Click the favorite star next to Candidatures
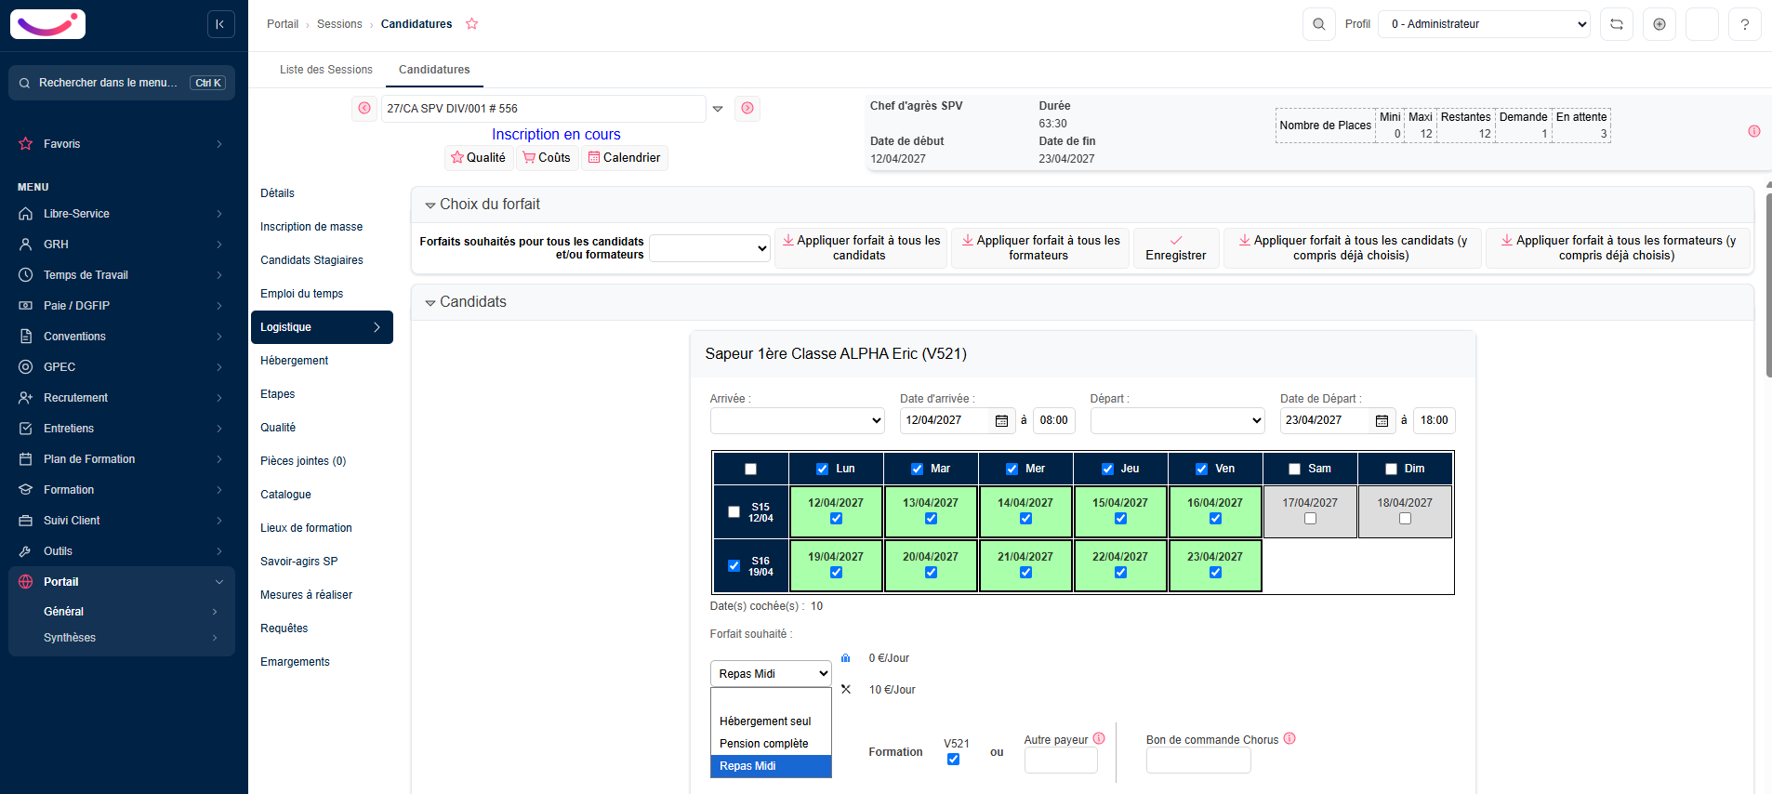The width and height of the screenshot is (1772, 794). [472, 24]
